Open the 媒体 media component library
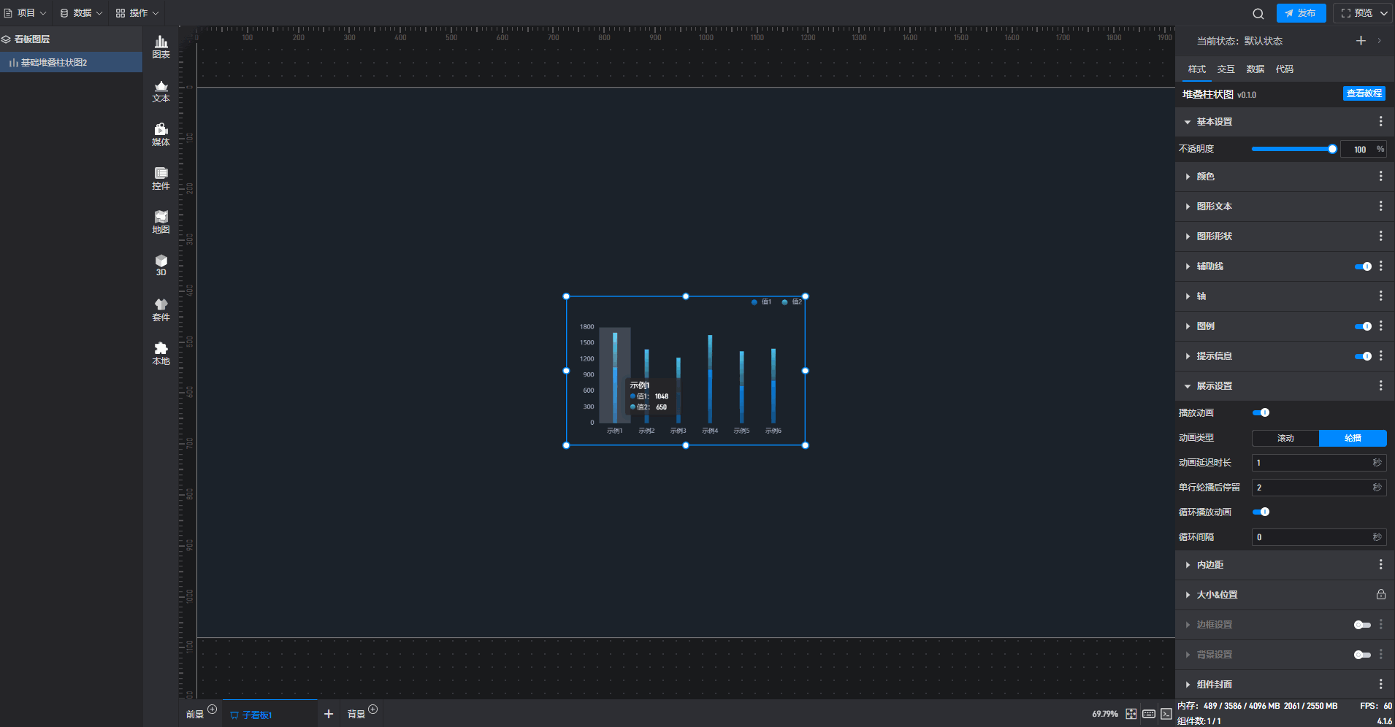Screen dimensions: 1395x727 click(x=161, y=134)
